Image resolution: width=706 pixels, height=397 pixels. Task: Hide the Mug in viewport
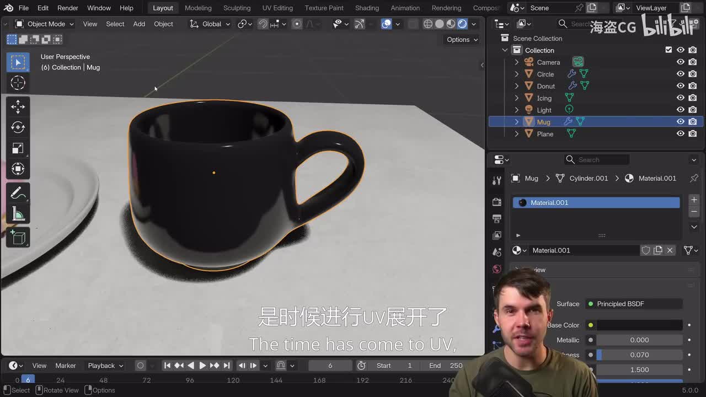click(x=681, y=121)
